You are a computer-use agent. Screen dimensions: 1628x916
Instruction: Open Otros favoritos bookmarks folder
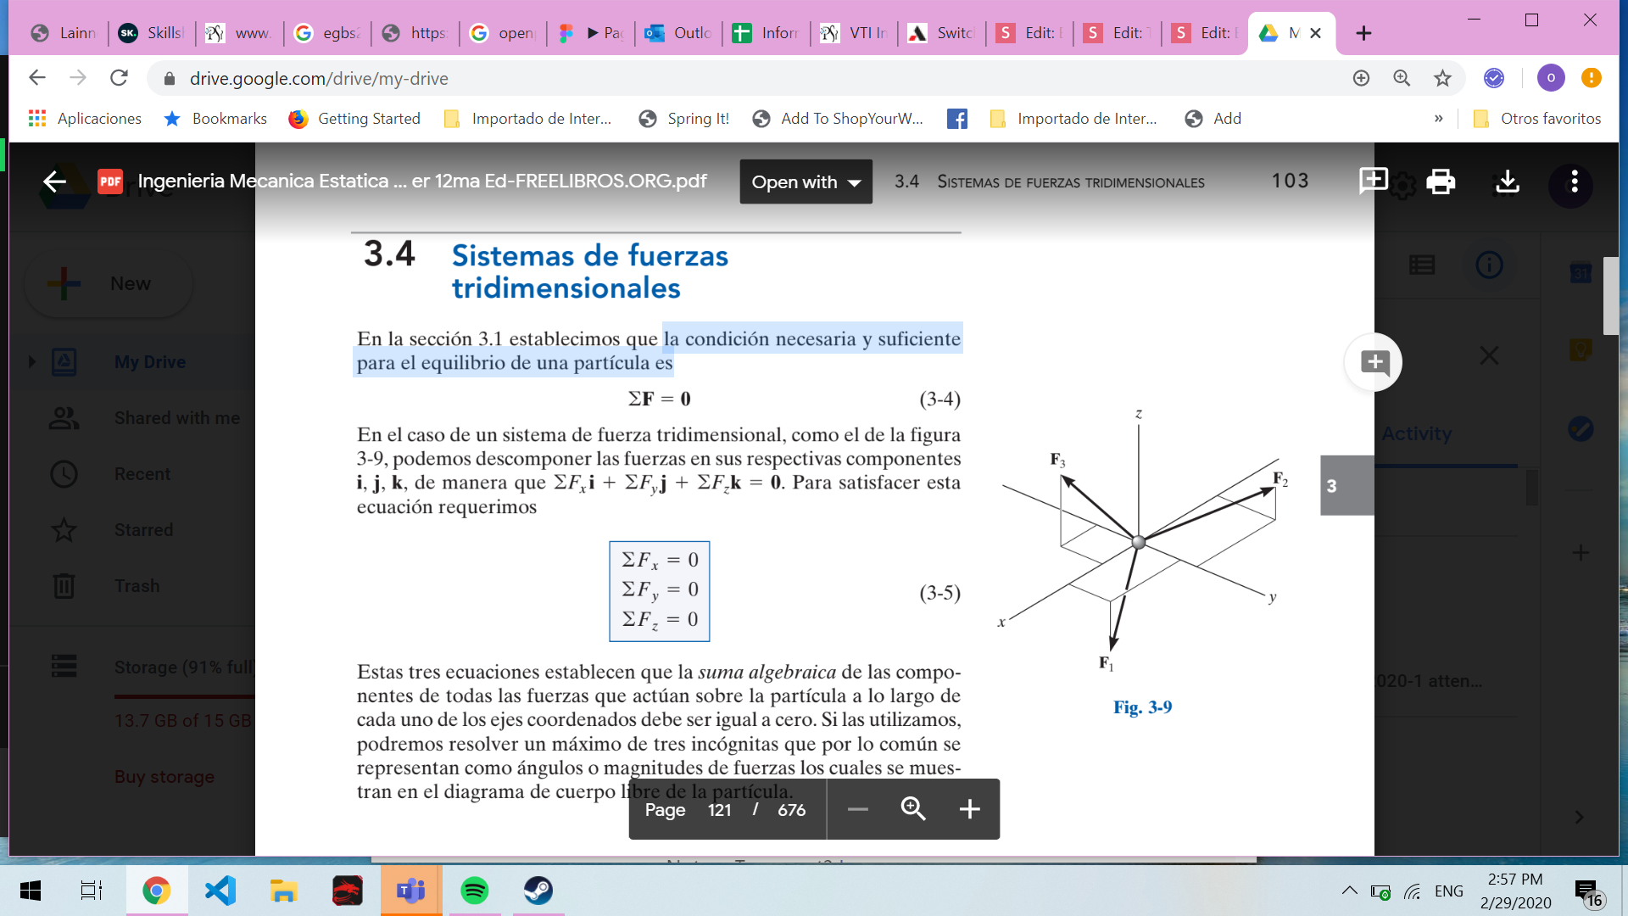pos(1537,119)
